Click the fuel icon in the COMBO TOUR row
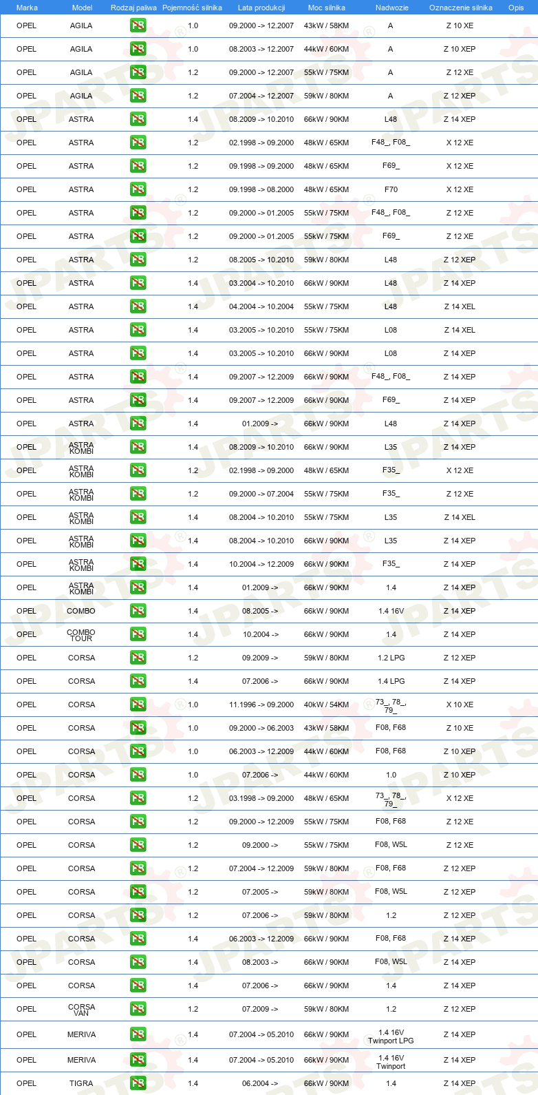This screenshot has height=1095, width=538. click(138, 634)
